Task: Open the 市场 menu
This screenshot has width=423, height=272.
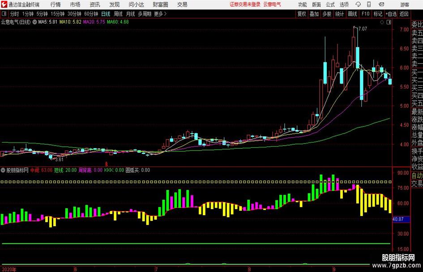Action: click(x=75, y=4)
